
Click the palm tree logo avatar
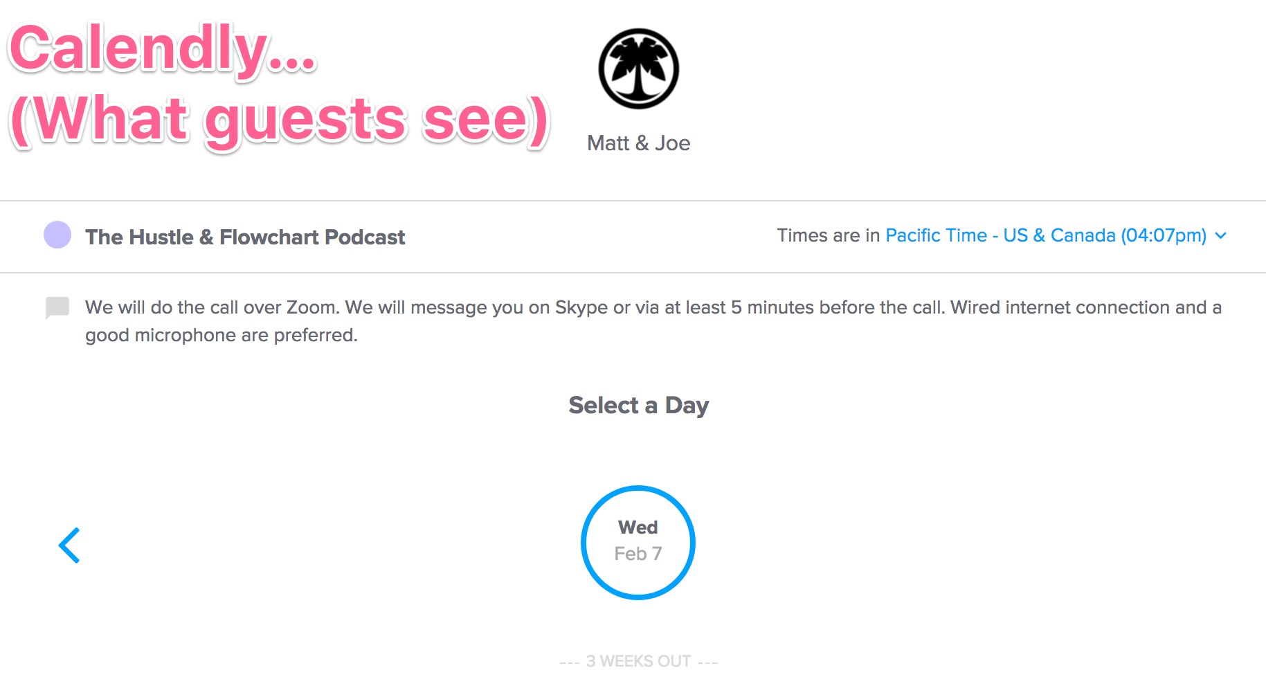638,69
